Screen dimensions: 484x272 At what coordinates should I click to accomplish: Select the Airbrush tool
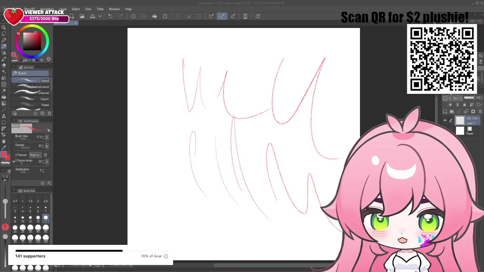point(4,53)
